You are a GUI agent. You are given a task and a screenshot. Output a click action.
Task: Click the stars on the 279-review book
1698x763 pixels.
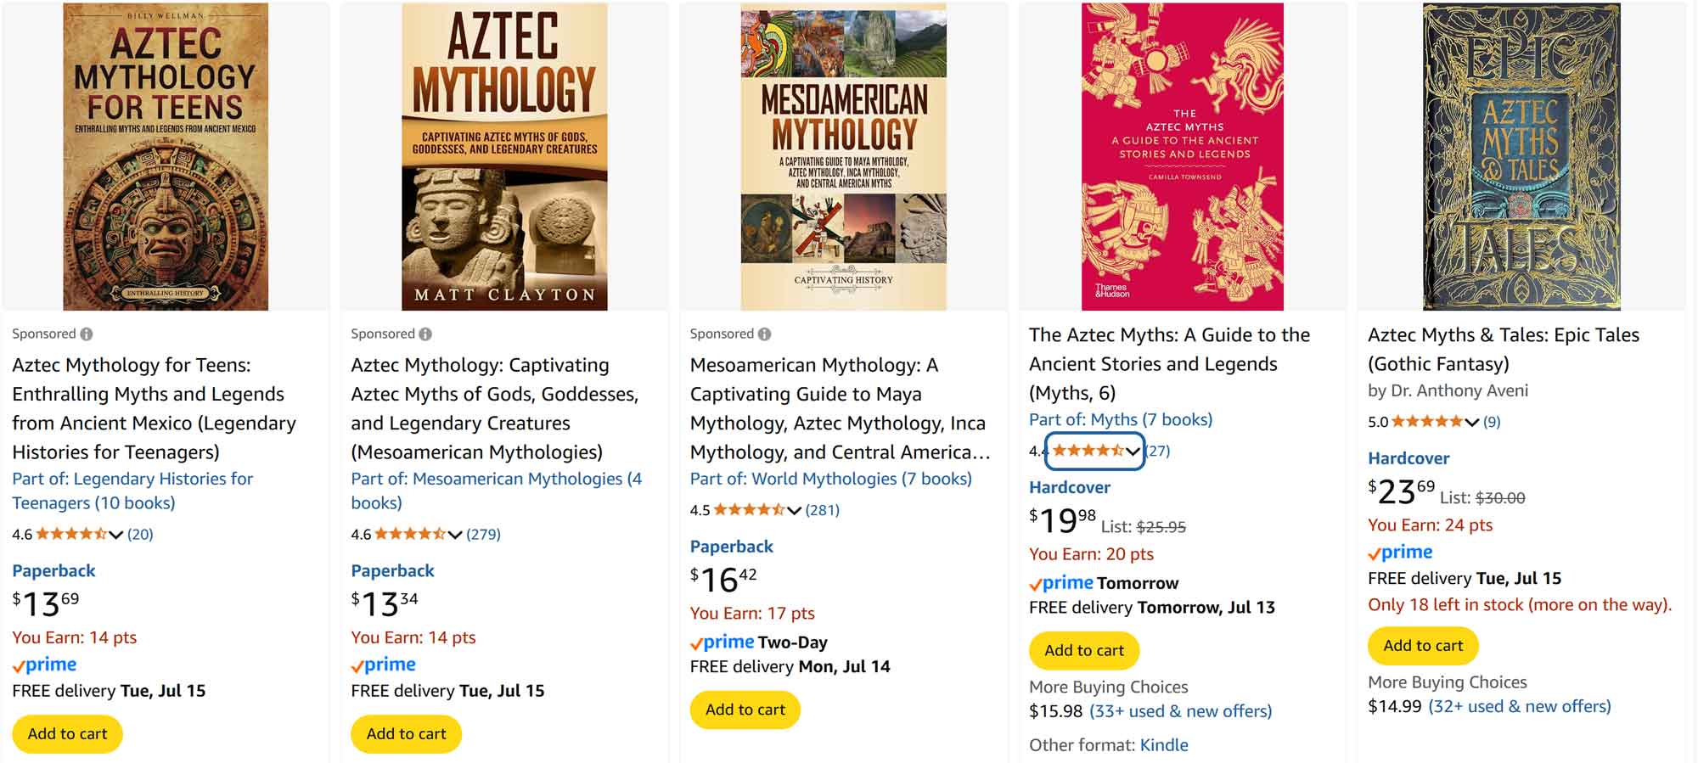tap(410, 534)
